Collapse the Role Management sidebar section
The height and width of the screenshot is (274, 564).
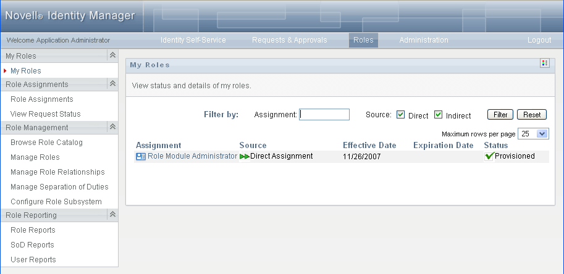(x=112, y=127)
